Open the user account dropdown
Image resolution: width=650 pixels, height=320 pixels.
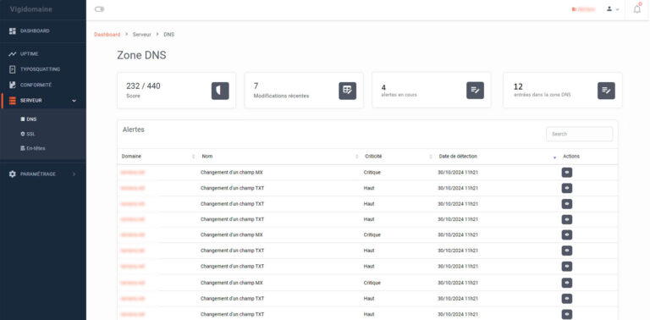613,9
